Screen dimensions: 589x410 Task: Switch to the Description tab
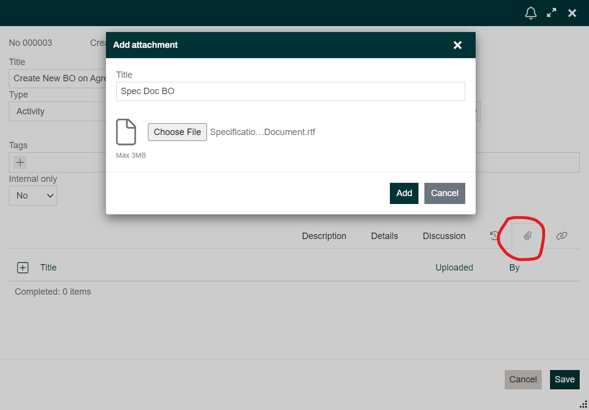[324, 236]
